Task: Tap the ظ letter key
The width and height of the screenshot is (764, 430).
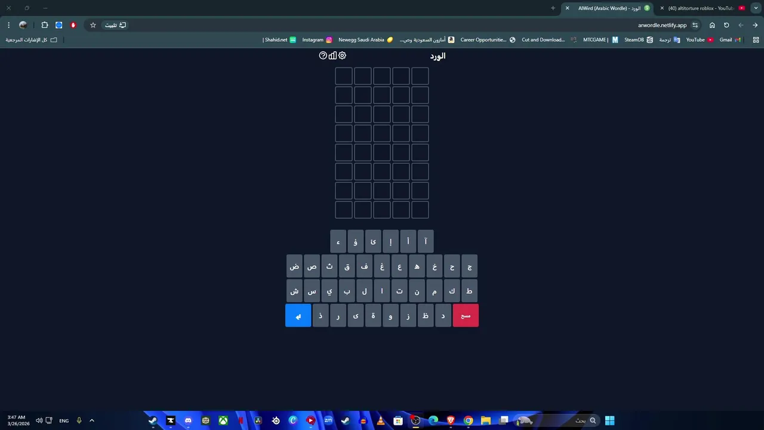Action: (426, 315)
